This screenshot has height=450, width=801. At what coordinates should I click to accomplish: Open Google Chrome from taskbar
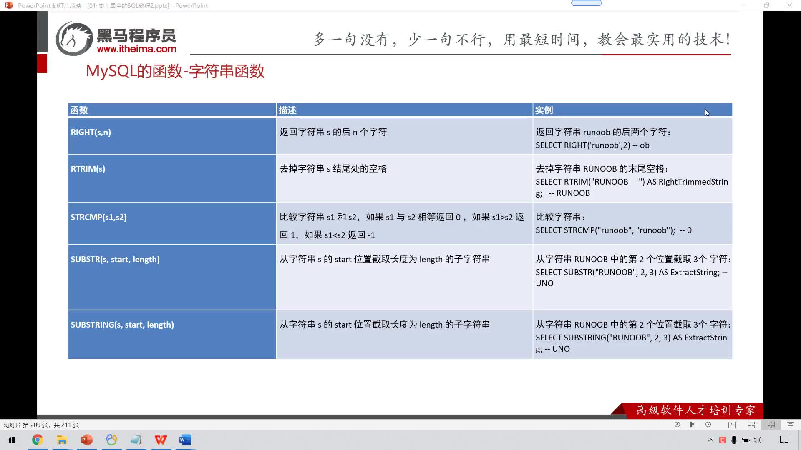(37, 440)
